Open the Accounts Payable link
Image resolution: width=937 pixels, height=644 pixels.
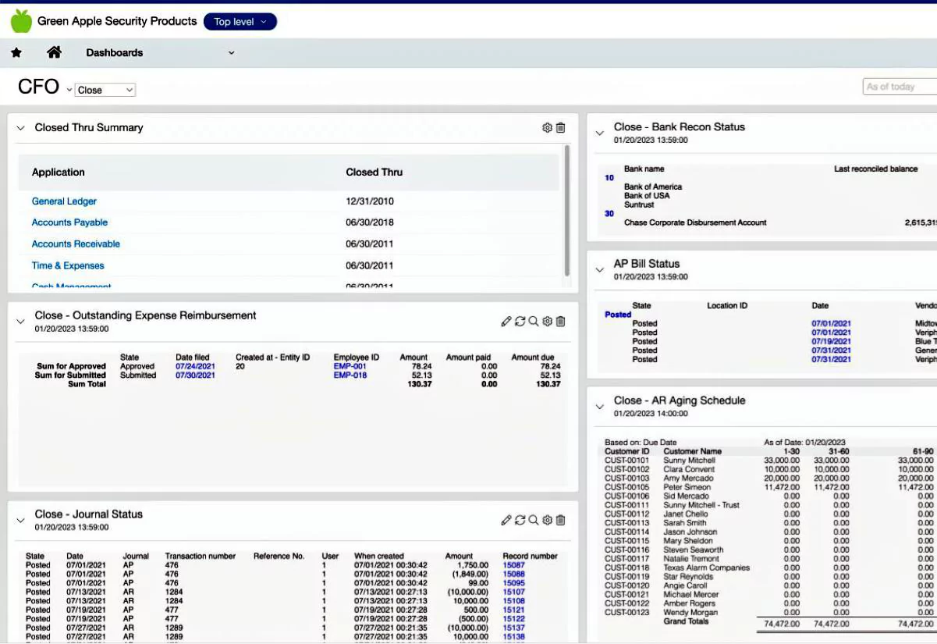[69, 222]
